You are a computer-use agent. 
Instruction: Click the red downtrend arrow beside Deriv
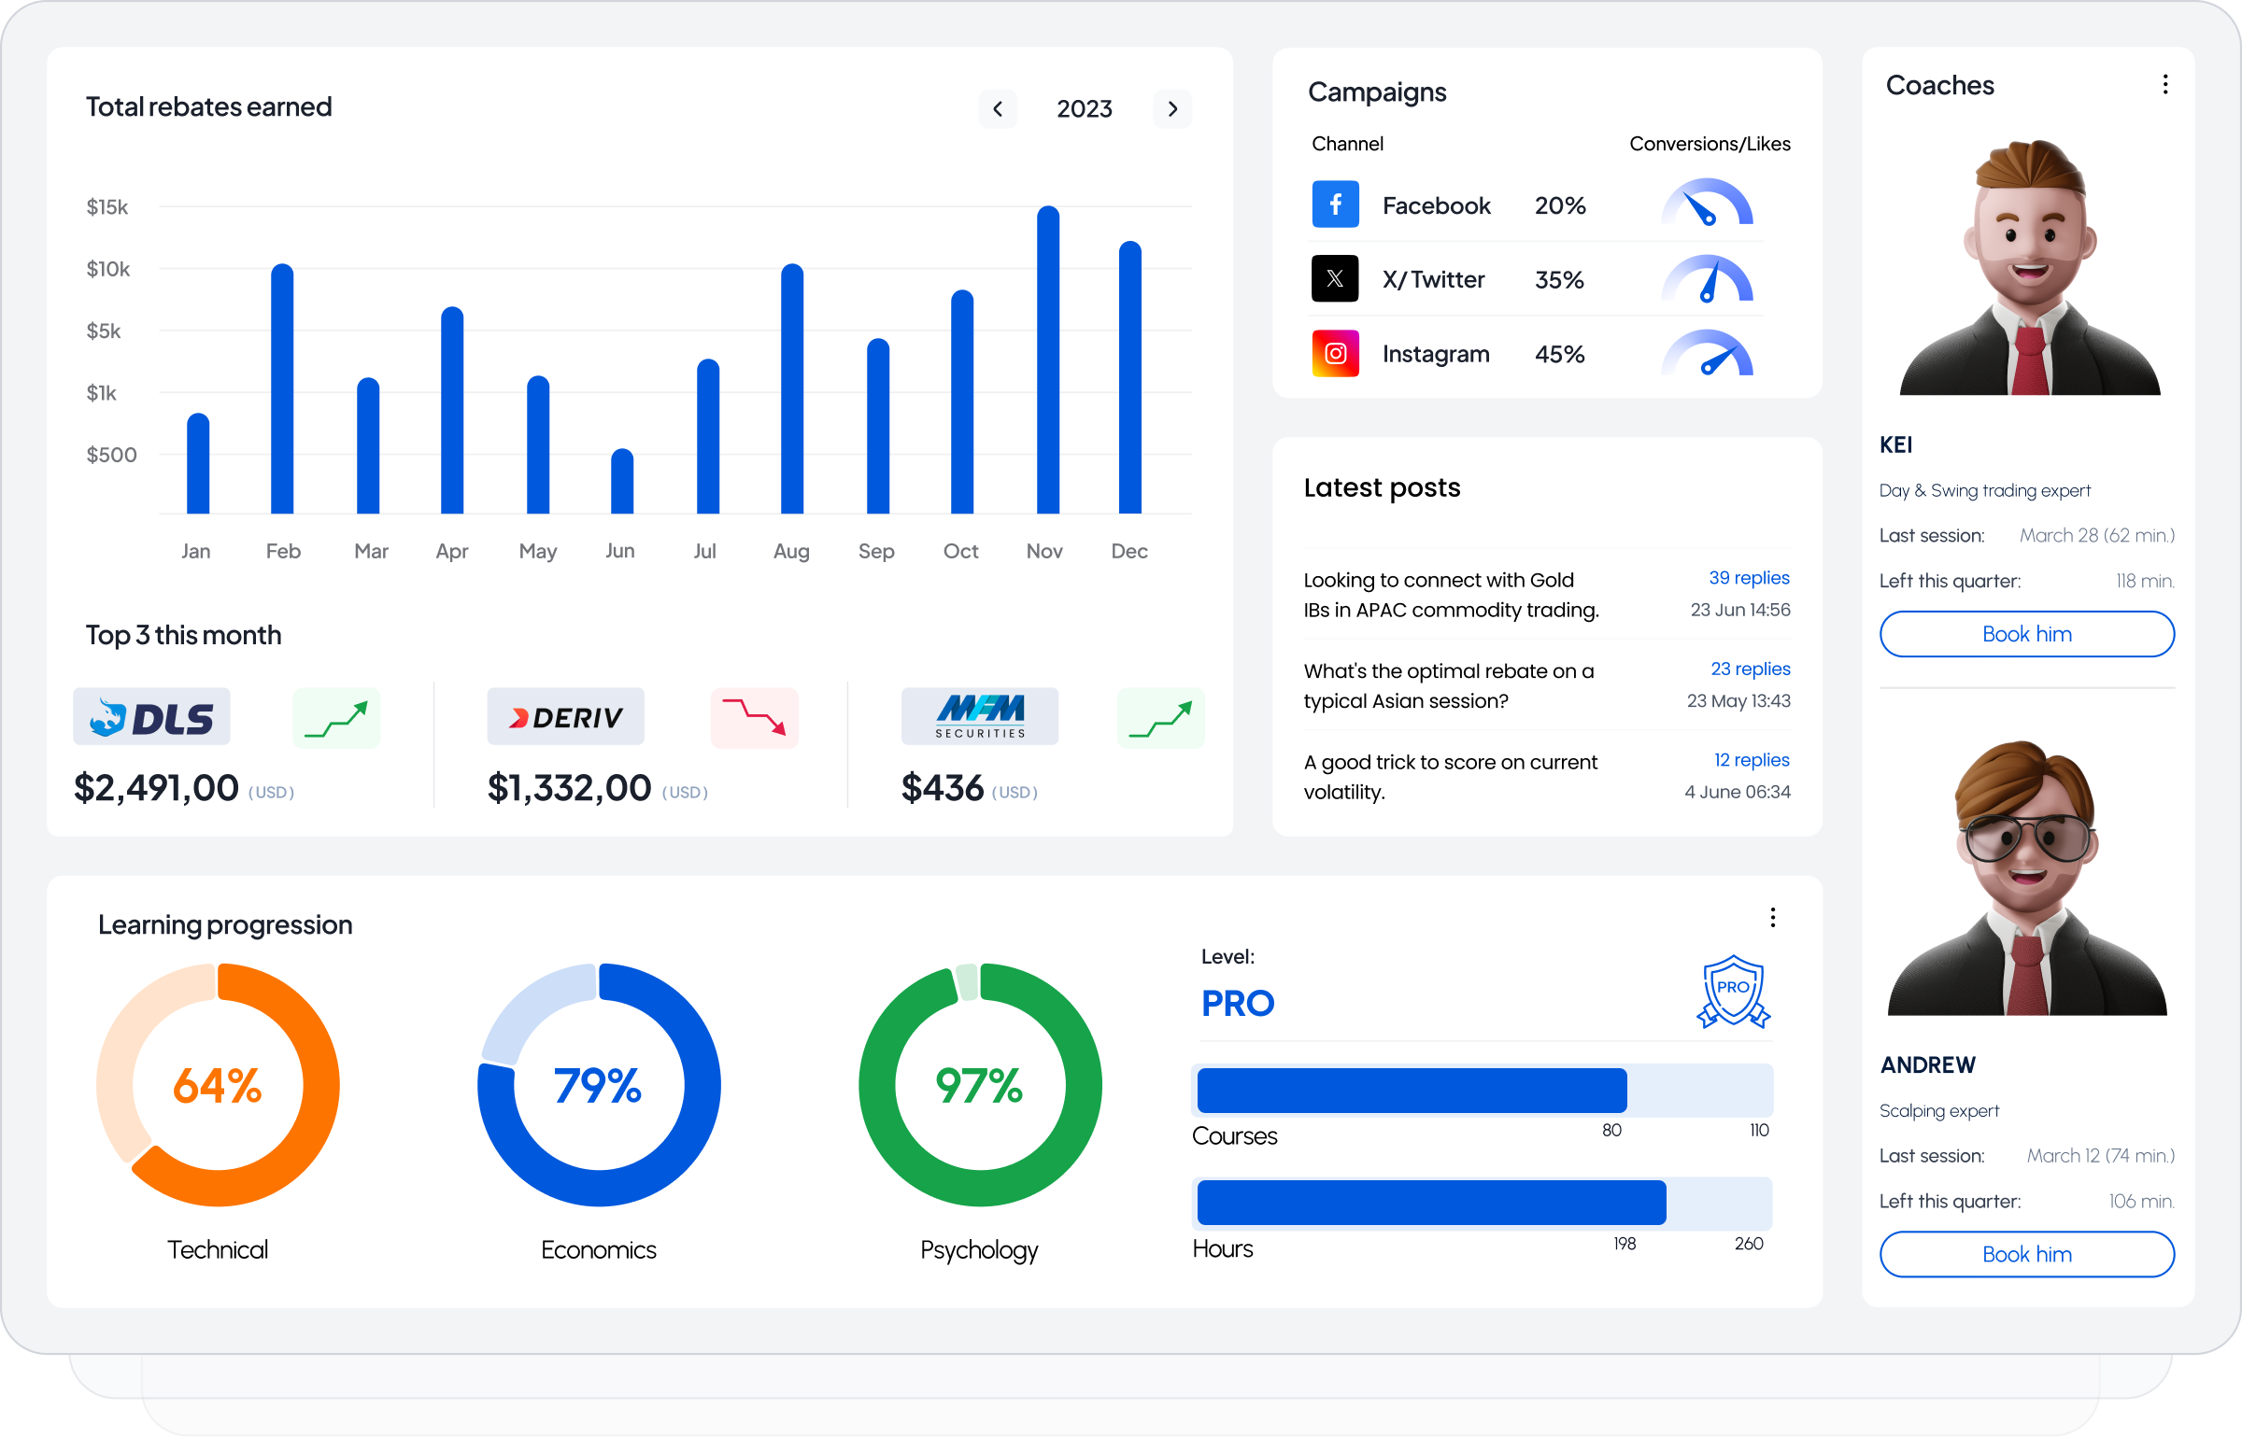coord(754,717)
